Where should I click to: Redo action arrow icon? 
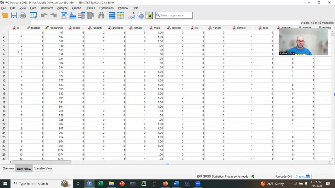click(x=53, y=16)
